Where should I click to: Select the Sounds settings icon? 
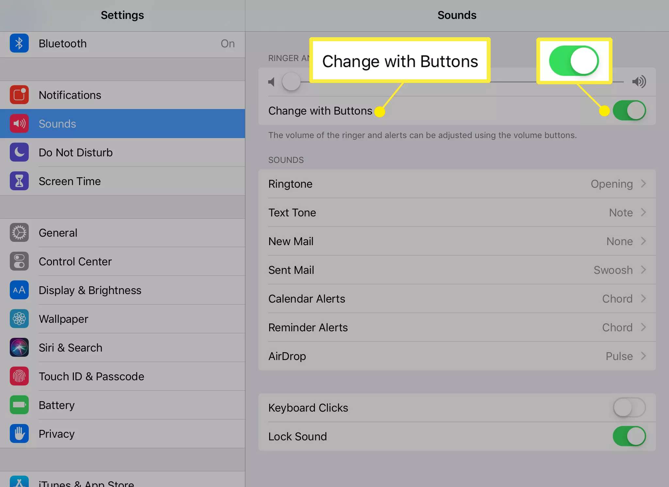pos(19,124)
